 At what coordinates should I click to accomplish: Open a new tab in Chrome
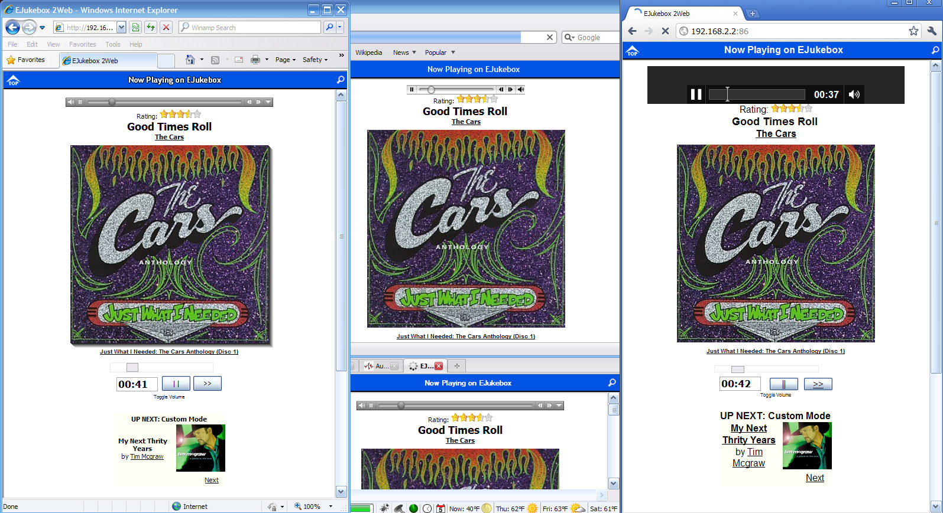tap(753, 14)
